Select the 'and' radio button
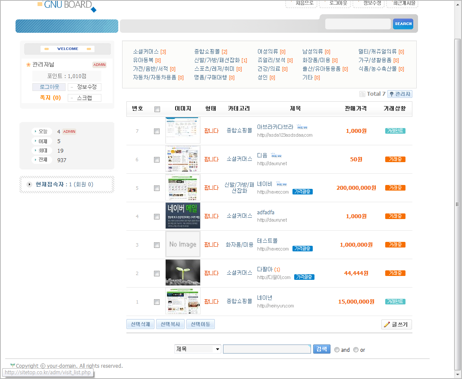Image resolution: width=462 pixels, height=379 pixels. pos(337,350)
